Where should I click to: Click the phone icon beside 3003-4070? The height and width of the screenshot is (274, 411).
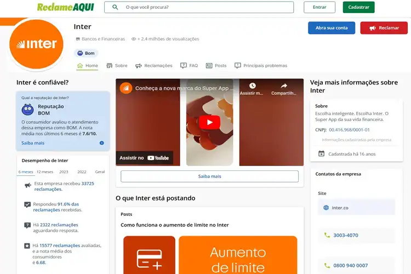point(327,235)
